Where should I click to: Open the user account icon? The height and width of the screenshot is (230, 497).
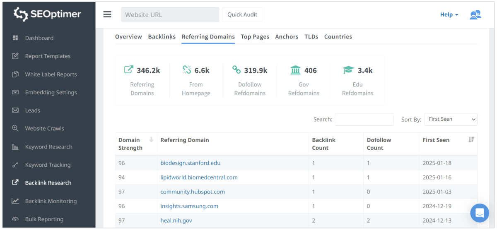point(475,15)
